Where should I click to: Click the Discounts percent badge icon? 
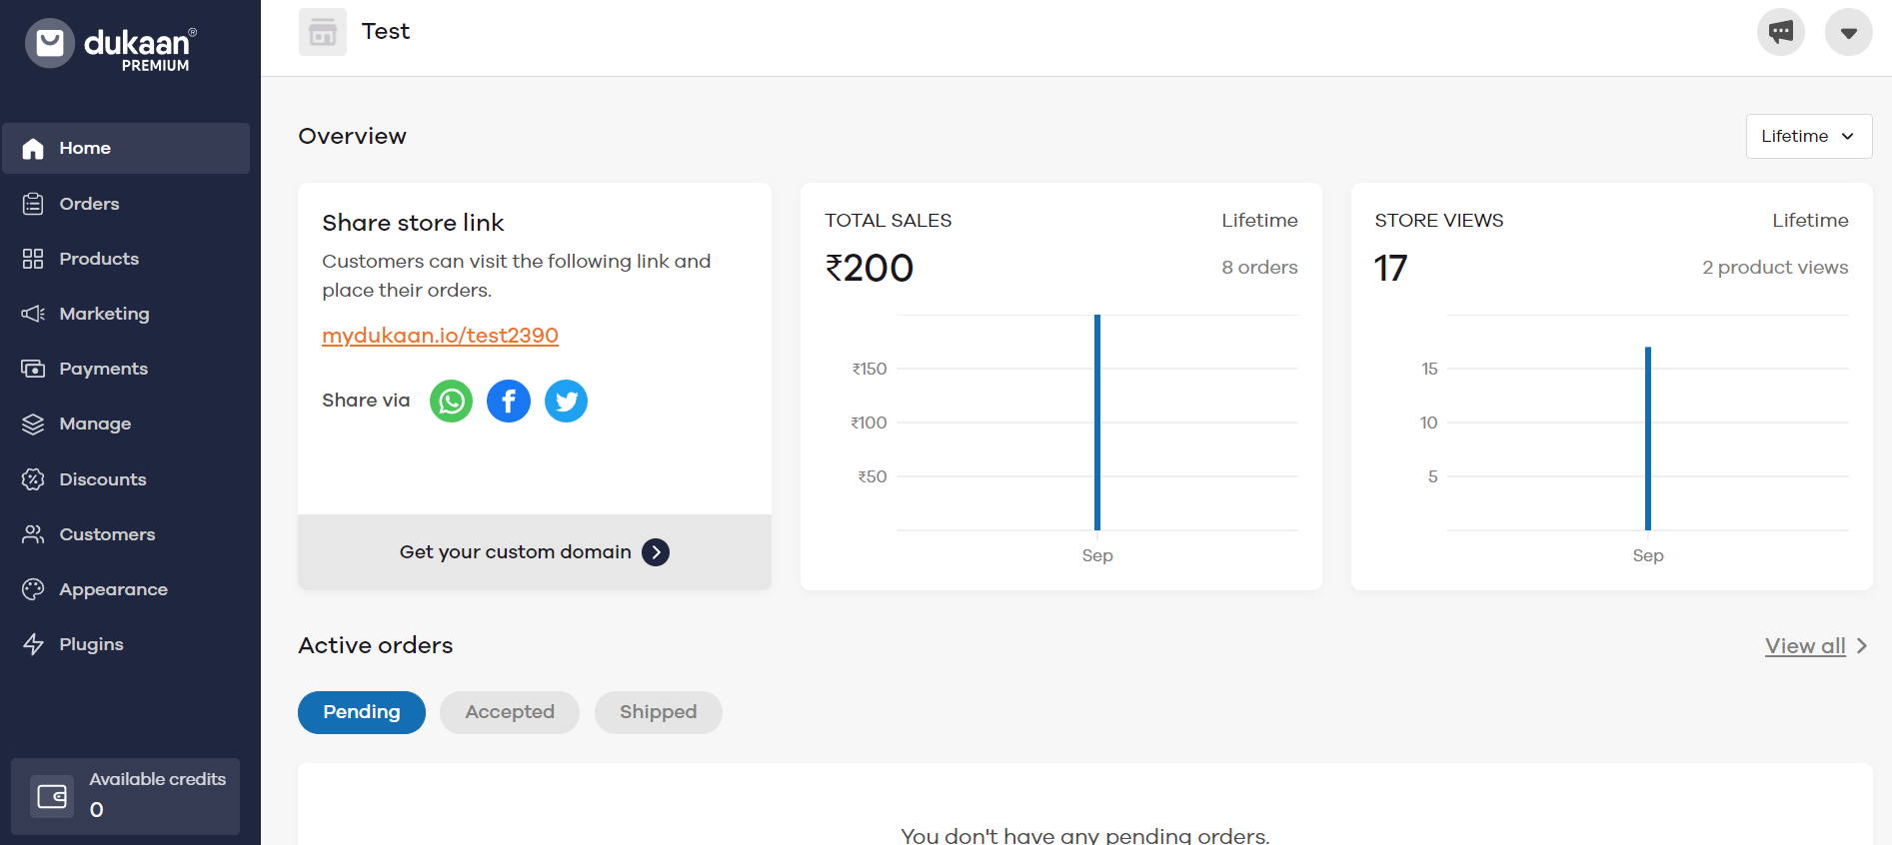coord(33,479)
